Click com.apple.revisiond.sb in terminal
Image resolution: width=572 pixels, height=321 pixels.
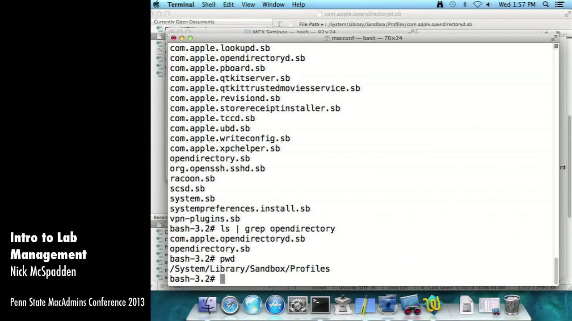pyautogui.click(x=225, y=98)
